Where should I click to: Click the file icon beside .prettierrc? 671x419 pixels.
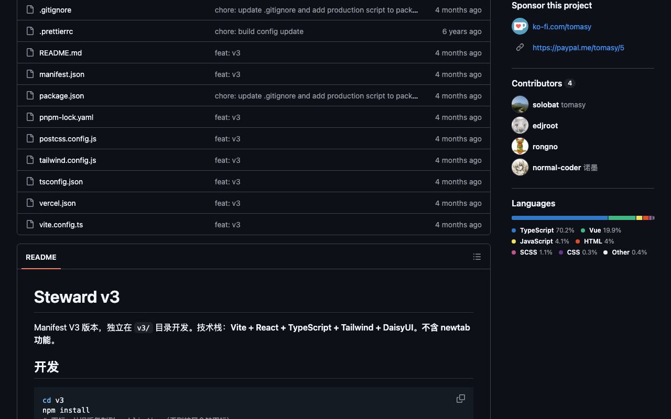[x=30, y=31]
